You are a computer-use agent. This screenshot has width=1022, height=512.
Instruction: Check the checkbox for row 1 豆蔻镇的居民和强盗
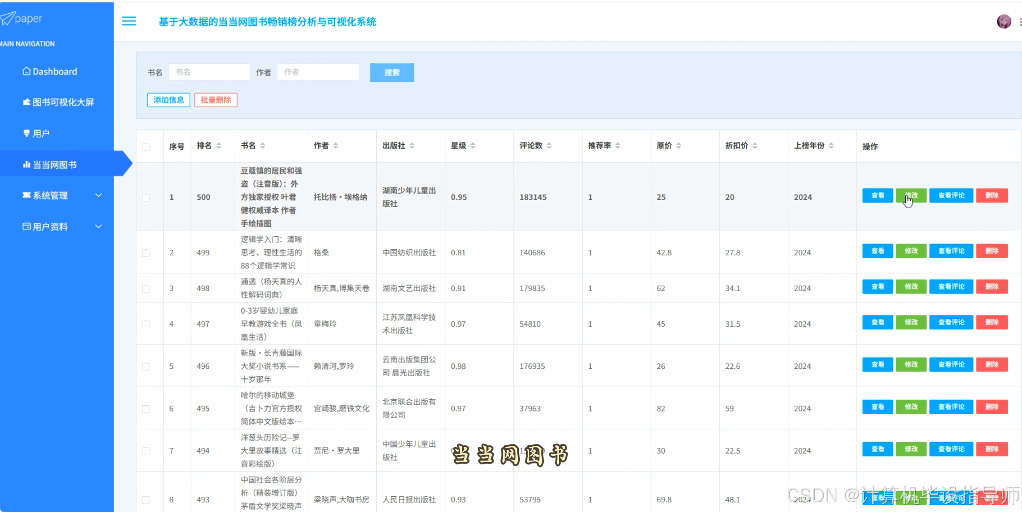point(146,197)
